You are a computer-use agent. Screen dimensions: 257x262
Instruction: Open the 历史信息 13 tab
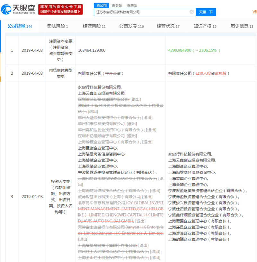(x=242, y=26)
